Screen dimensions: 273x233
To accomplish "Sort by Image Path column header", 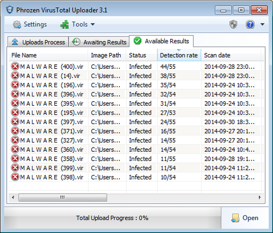I will pyautogui.click(x=107, y=55).
